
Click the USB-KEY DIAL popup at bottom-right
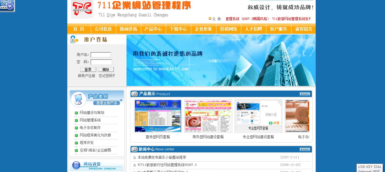click(370, 168)
